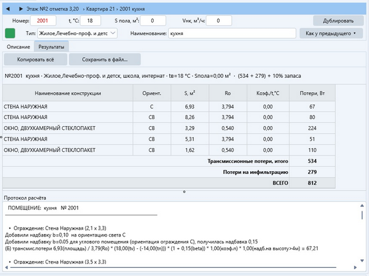Image resolution: width=369 pixels, height=276 pixels.
Task: Click protocol scrollbar up arrow
Action: click(362, 206)
